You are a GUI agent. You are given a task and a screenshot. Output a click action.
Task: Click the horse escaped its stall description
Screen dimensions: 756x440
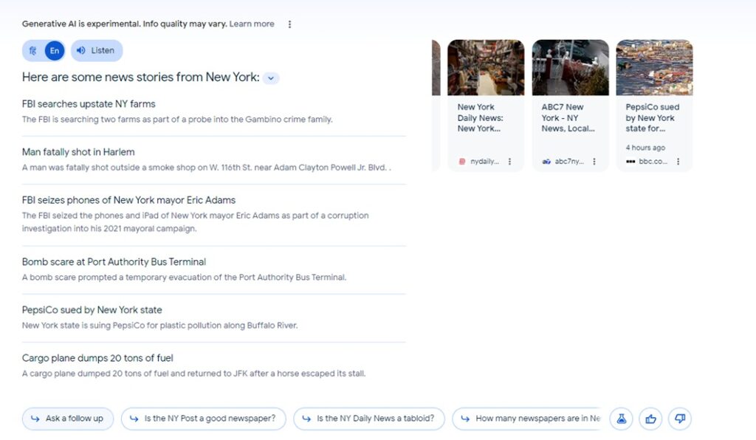194,374
